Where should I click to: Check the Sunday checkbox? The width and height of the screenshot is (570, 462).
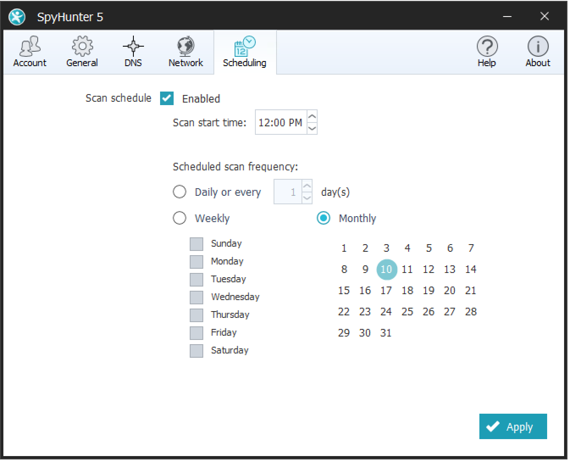point(196,244)
